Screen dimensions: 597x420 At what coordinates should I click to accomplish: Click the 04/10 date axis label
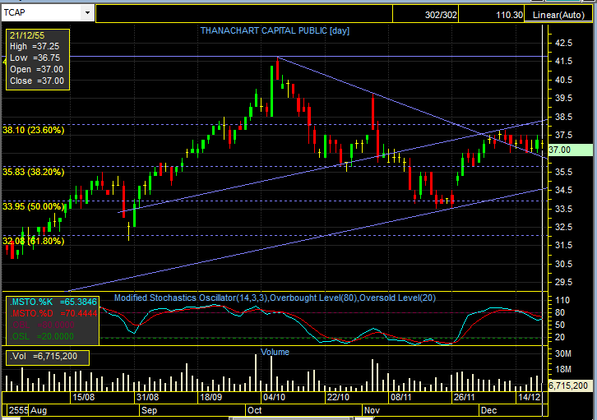click(274, 397)
